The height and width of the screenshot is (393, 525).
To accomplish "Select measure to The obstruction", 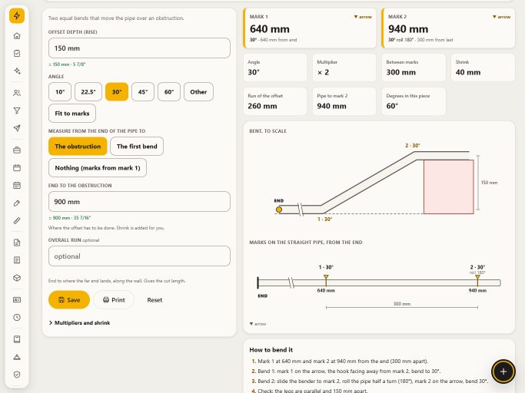I will (x=78, y=146).
